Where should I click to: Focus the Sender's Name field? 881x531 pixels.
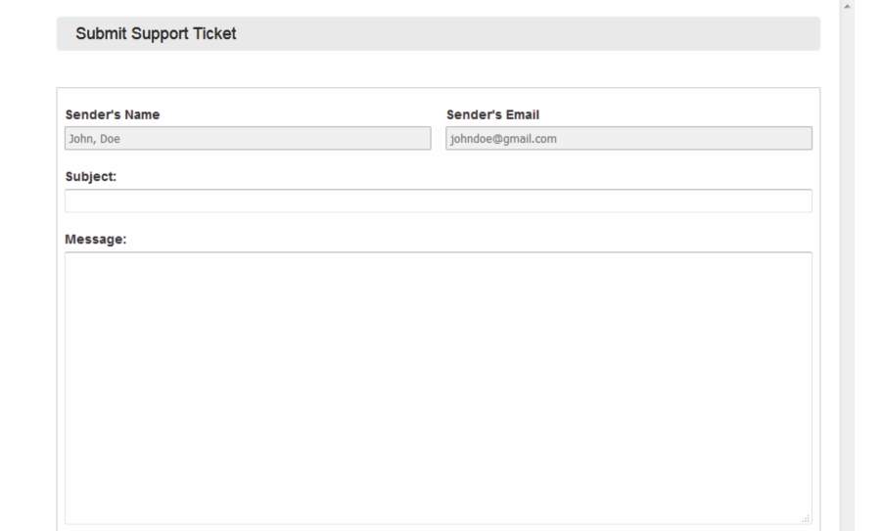[248, 139]
